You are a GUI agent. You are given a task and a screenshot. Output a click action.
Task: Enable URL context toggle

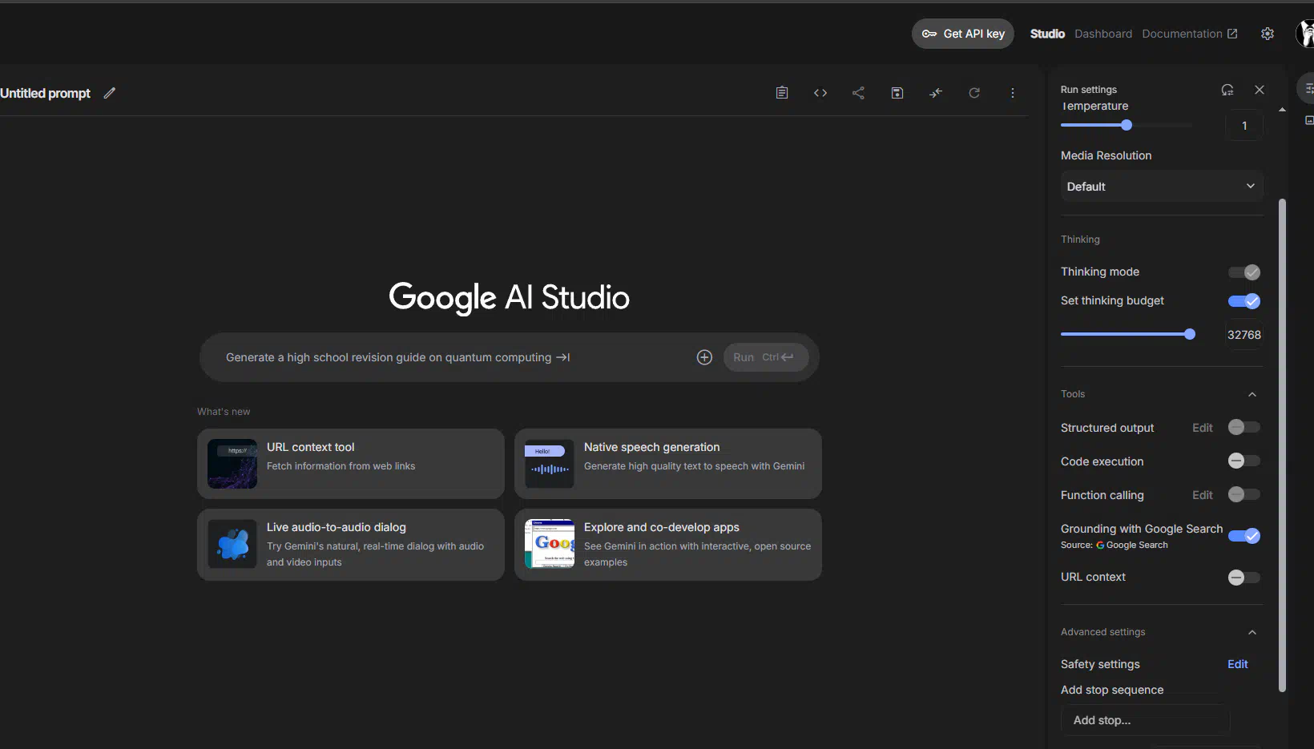coord(1244,578)
